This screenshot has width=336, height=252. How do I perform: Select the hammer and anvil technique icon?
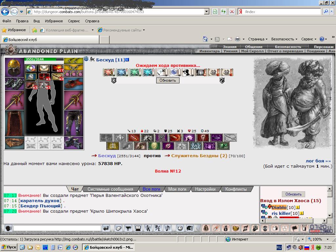[148, 137]
